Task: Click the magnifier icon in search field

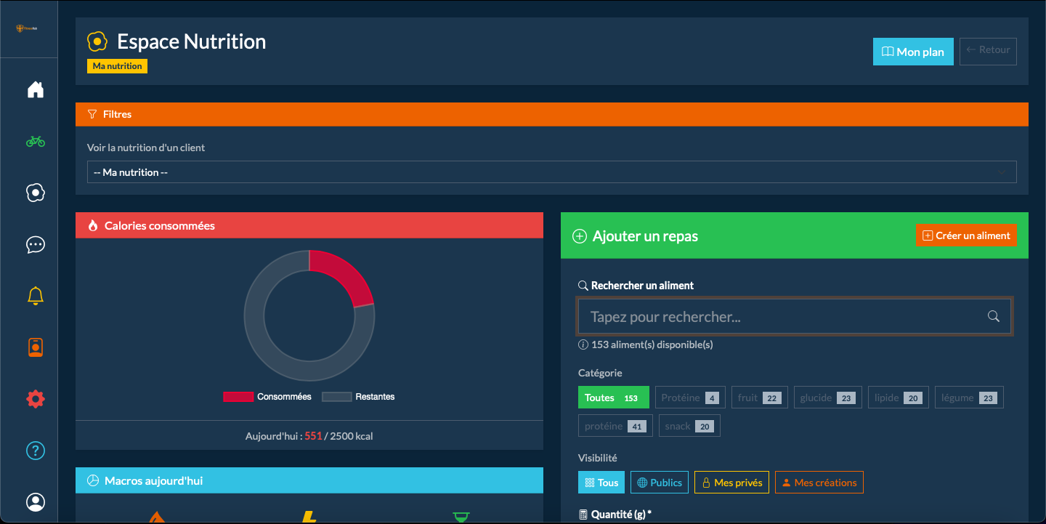Action: click(x=993, y=316)
